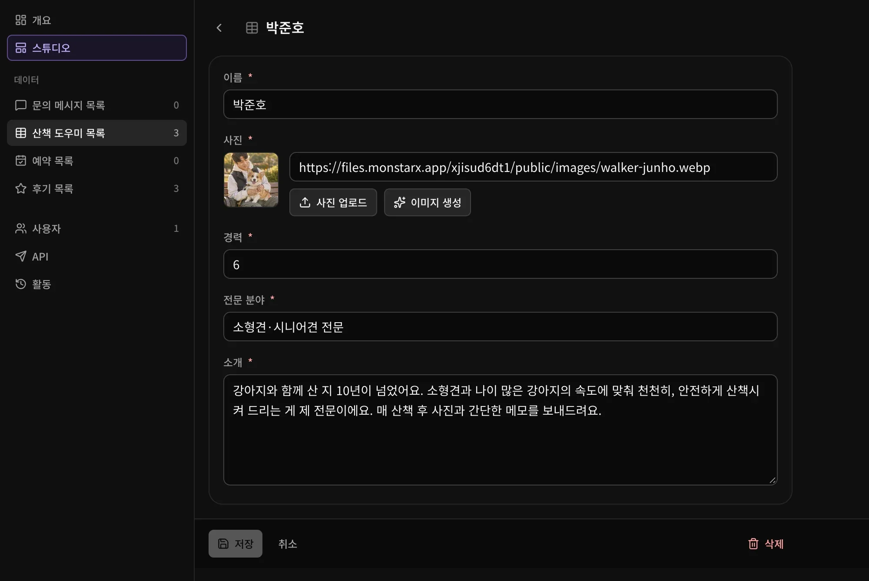Click the 개요 dashboard icon
Image resolution: width=869 pixels, height=581 pixels.
21,20
